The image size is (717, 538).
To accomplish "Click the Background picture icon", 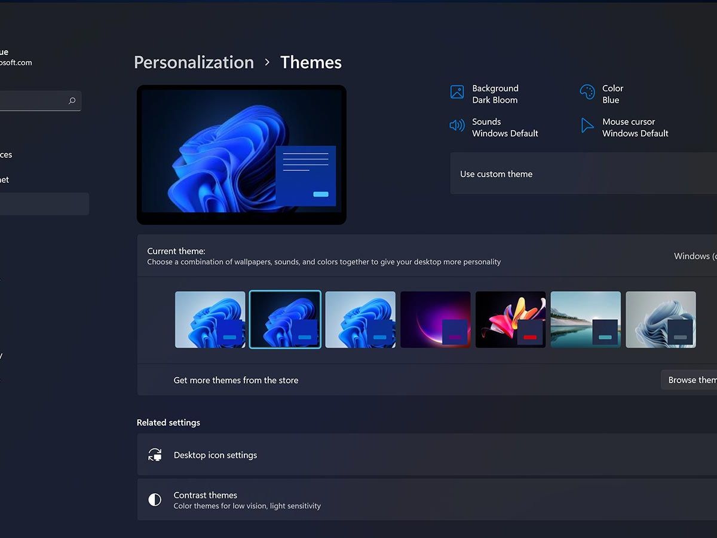I will pyautogui.click(x=456, y=93).
